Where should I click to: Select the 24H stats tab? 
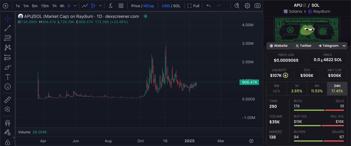tap(337, 89)
